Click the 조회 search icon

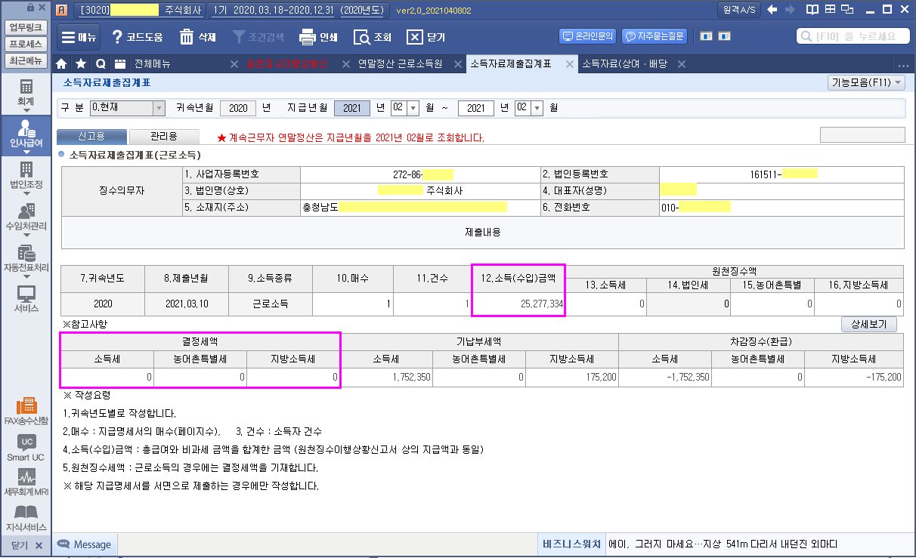pos(362,37)
